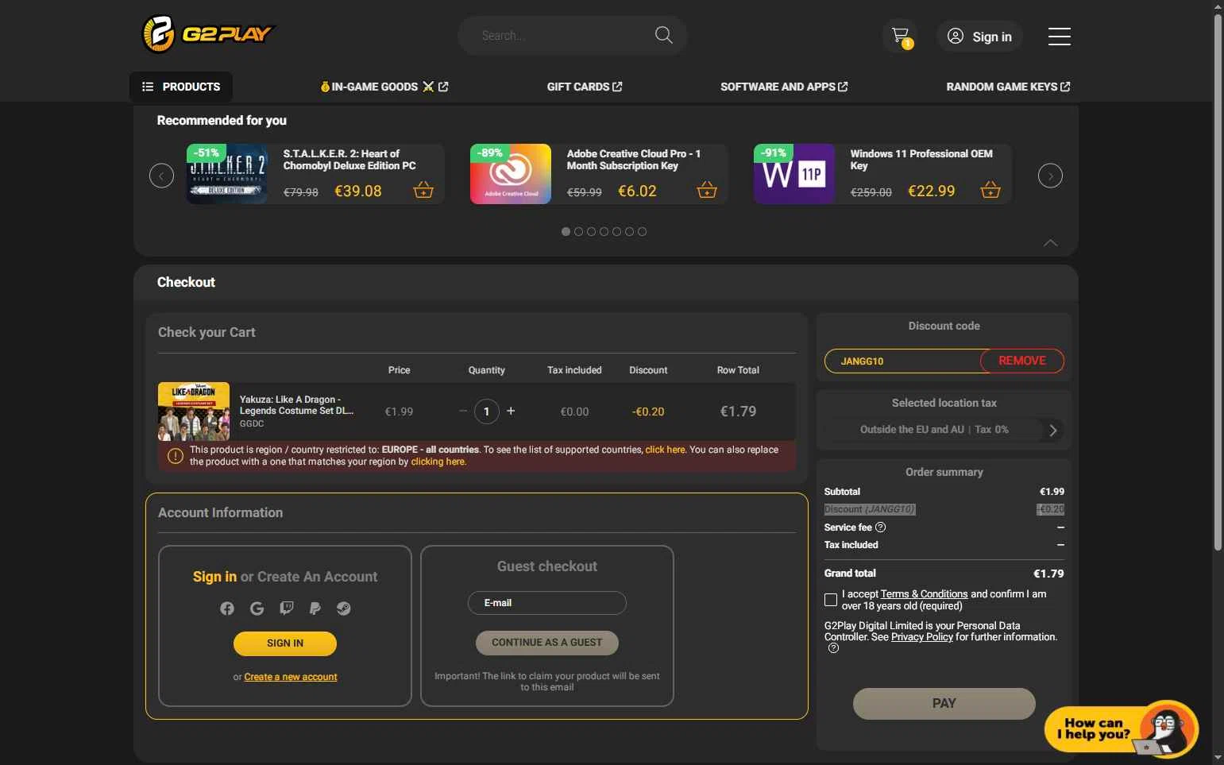Viewport: 1224px width, 765px height.
Task: Select sixth carousel page dot
Action: (x=629, y=232)
